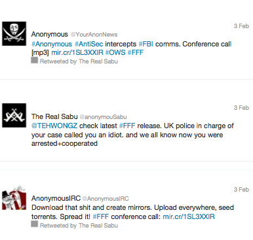Open the @anonymouSabu handle

point(104,117)
